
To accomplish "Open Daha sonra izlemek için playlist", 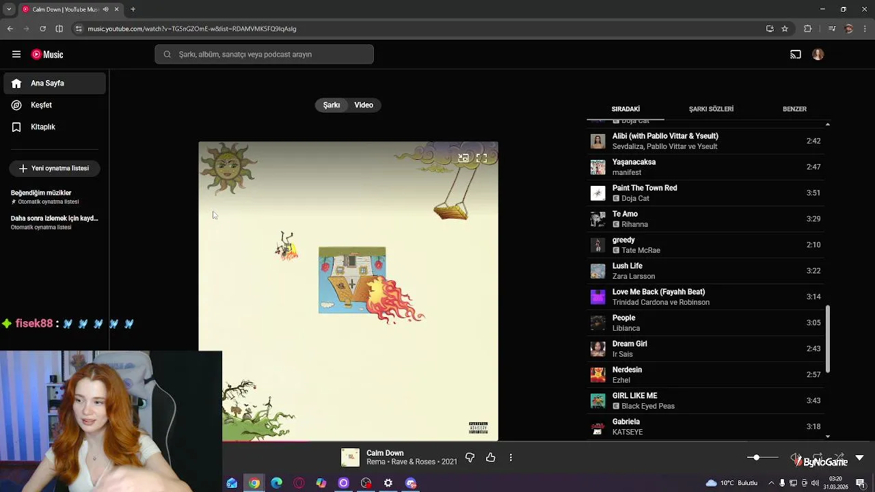I will pyautogui.click(x=55, y=222).
